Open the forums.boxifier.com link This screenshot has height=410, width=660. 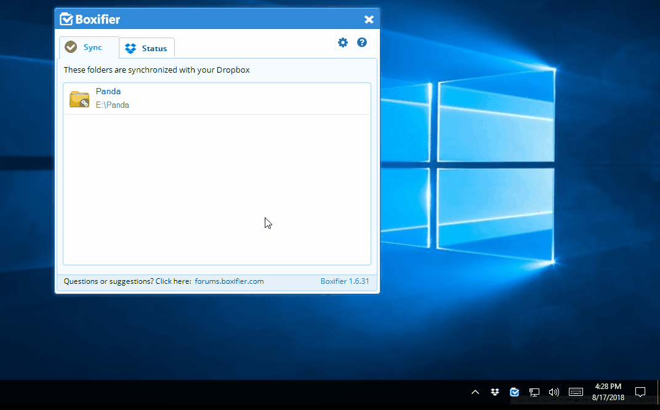pos(229,281)
